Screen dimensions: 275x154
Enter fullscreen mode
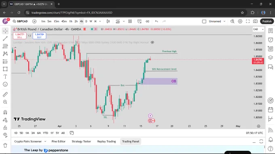(247, 21)
